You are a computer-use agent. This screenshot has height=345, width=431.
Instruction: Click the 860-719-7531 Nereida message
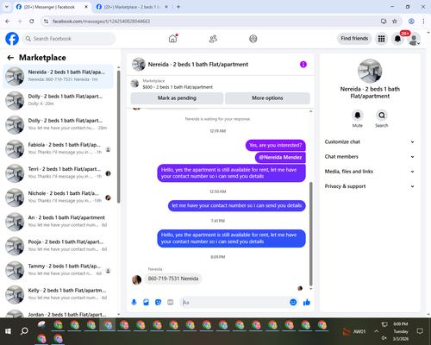pos(173,279)
